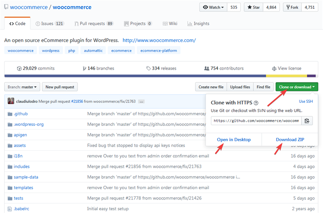Open the .github folder name link
Viewport: 323px width, 213px height.
[21, 114]
